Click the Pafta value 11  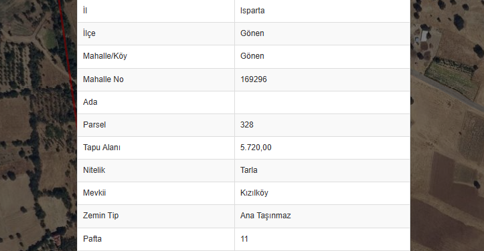[x=244, y=239]
